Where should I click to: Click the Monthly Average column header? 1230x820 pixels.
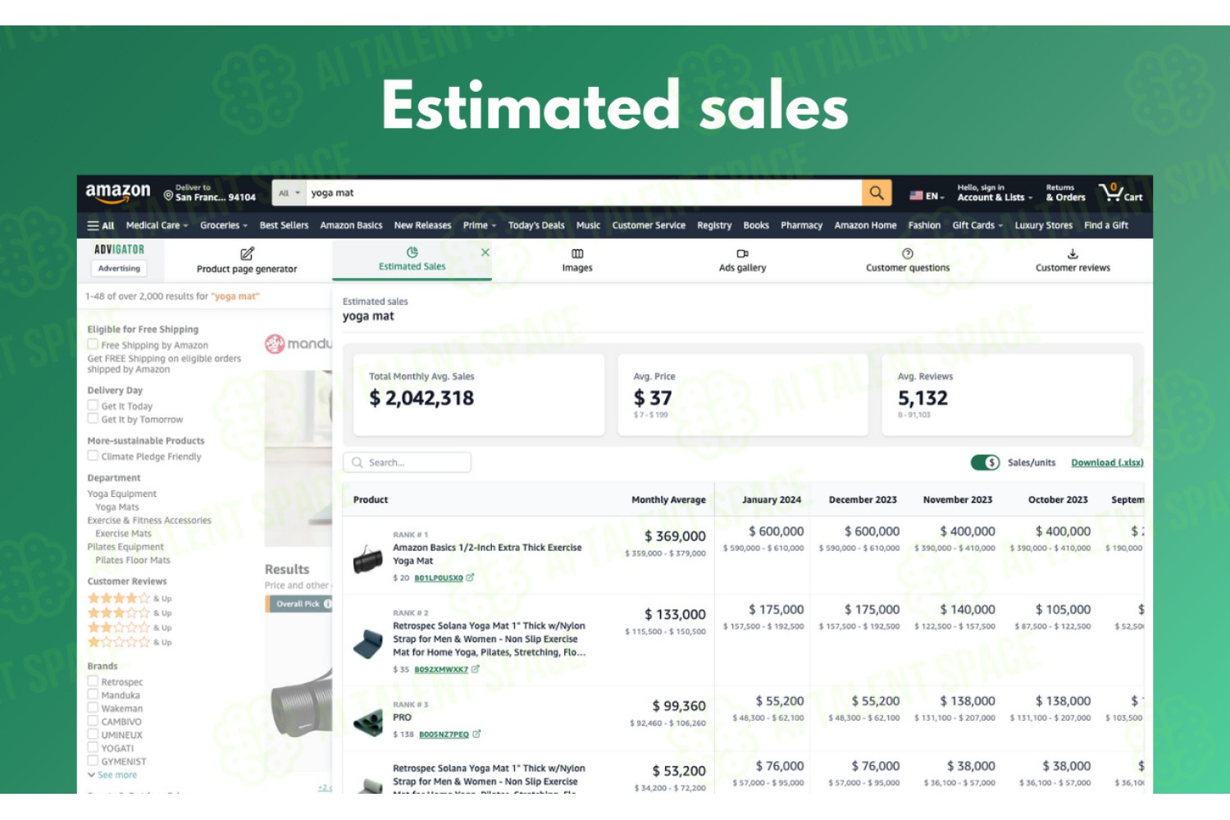point(668,499)
